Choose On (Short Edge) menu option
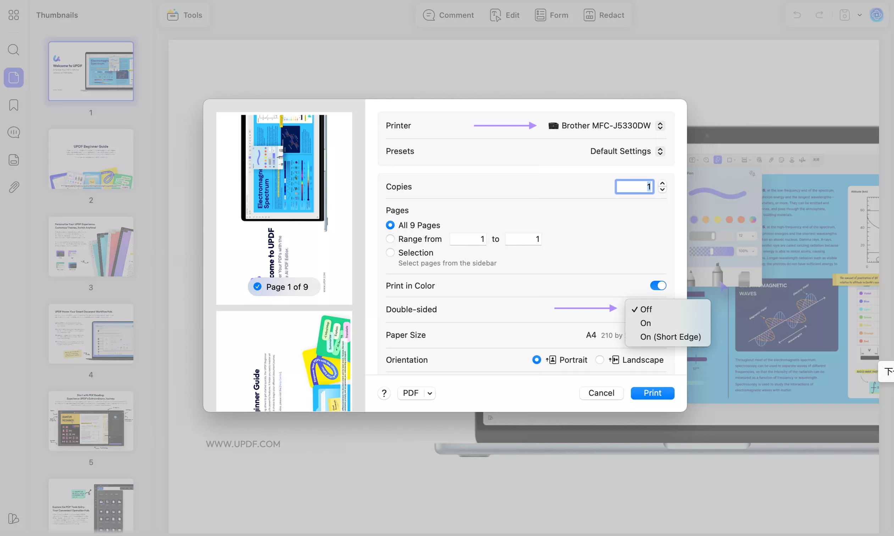The height and width of the screenshot is (536, 894). pos(670,337)
